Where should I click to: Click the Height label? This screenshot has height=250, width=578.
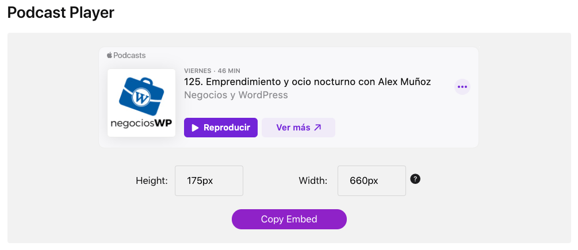(152, 180)
